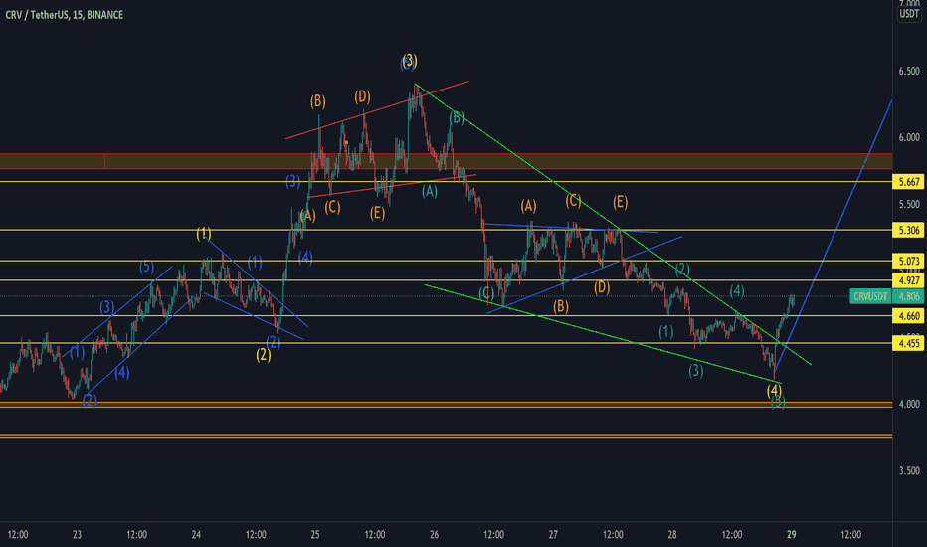
Task: Click the 4.000 value on price axis
Action: point(909,405)
